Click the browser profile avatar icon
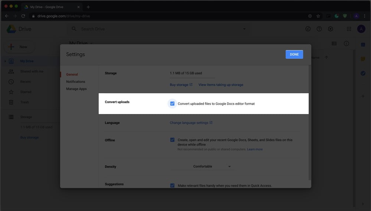371x211 pixels. click(356, 16)
